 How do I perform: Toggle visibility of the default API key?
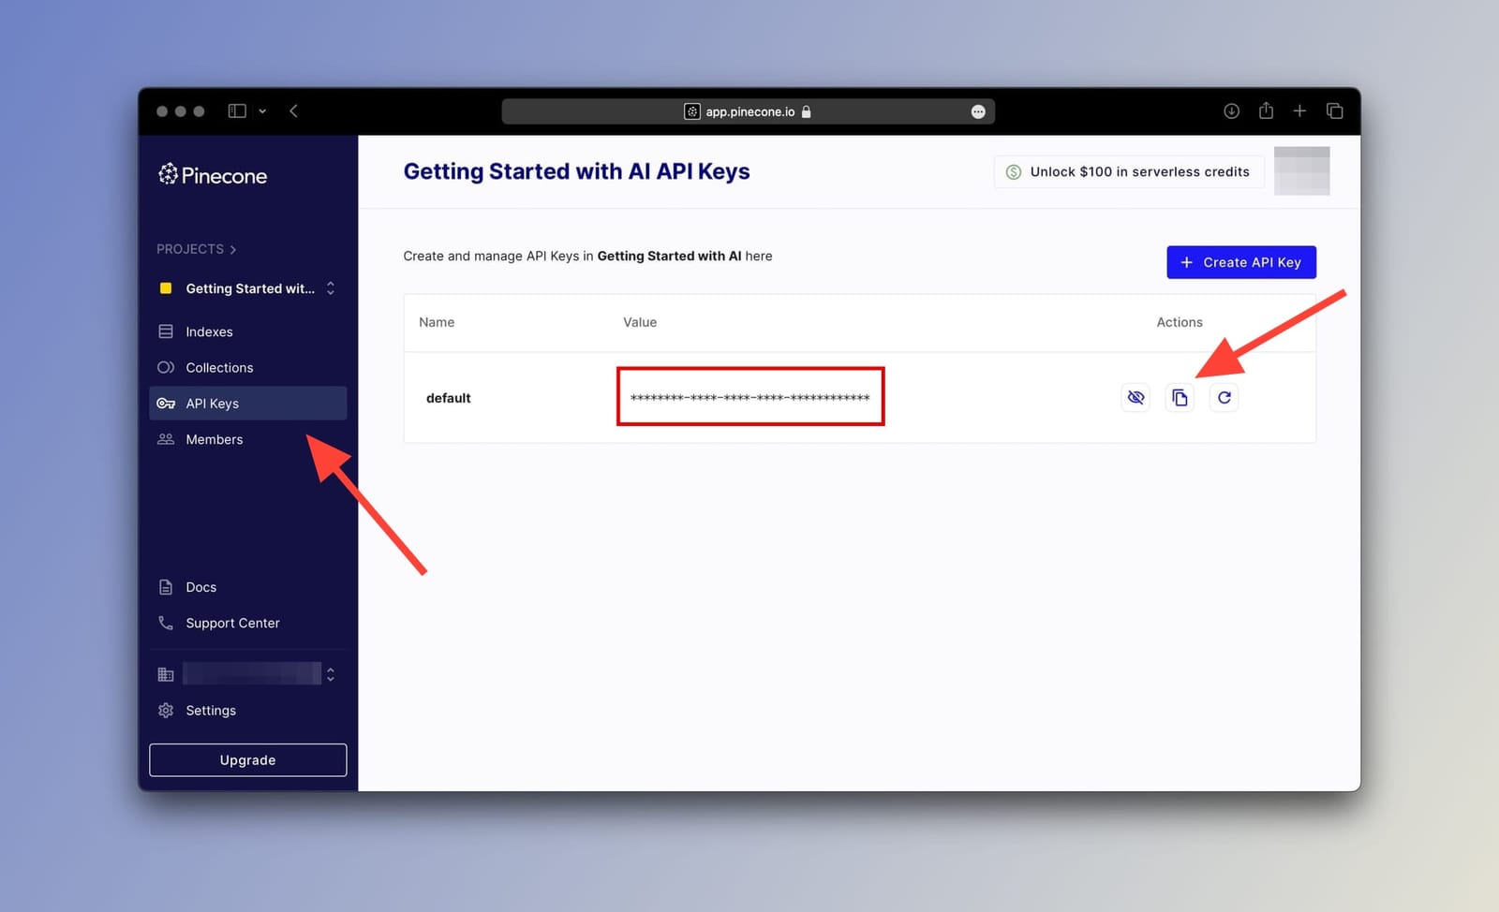click(x=1135, y=397)
